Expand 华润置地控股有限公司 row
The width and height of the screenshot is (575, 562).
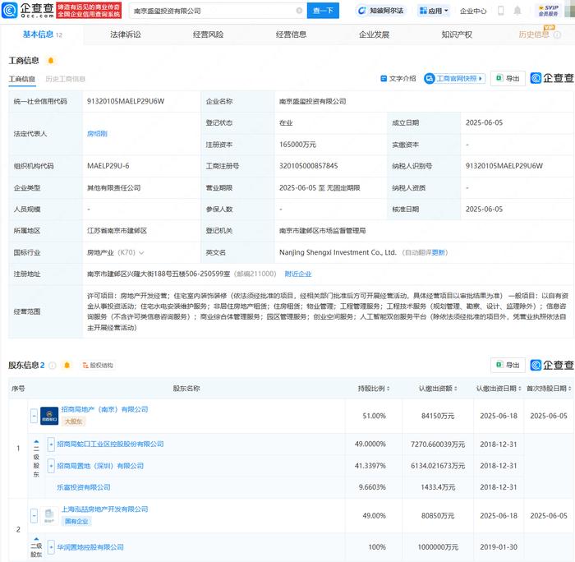pyautogui.click(x=51, y=547)
